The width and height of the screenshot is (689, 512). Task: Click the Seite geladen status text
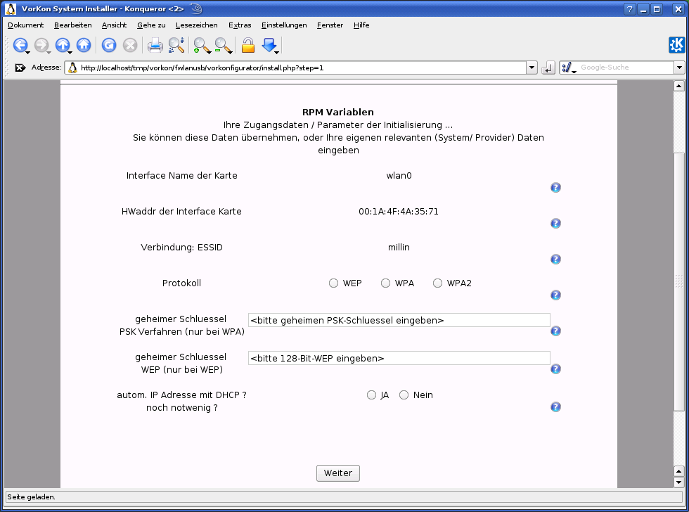click(31, 497)
